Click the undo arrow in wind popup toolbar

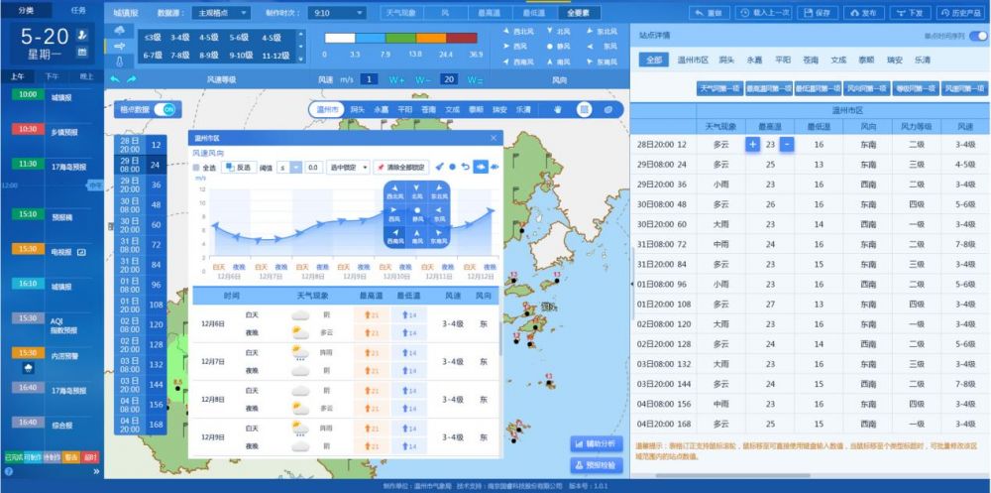point(466,167)
